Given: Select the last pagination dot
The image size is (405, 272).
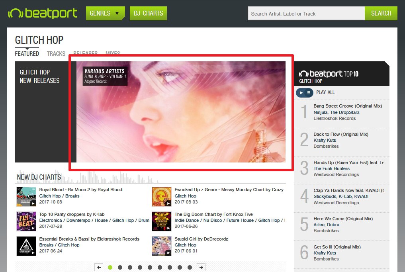Looking at the screenshot, I should [190, 267].
